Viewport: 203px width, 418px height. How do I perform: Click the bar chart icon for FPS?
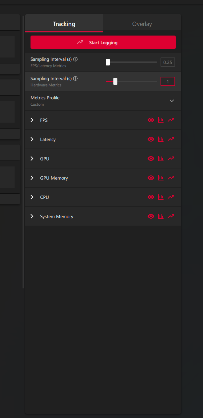click(x=161, y=120)
